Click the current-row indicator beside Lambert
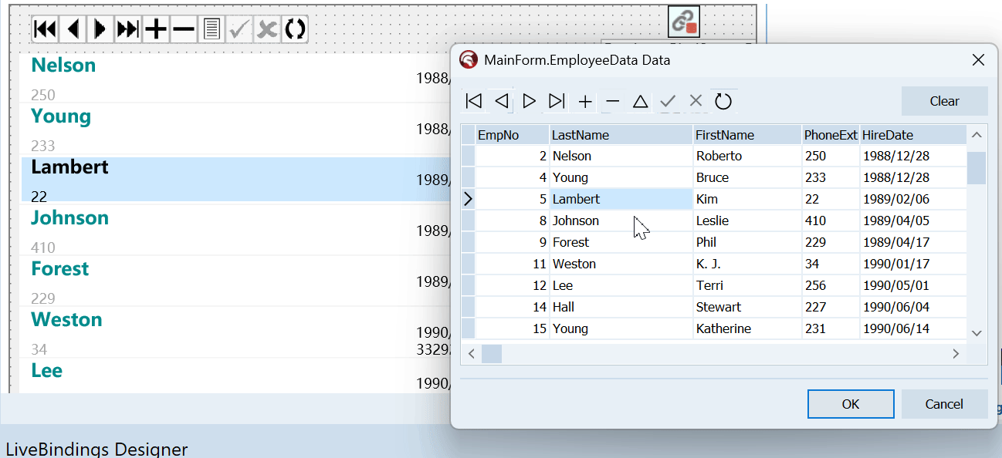 pyautogui.click(x=468, y=199)
